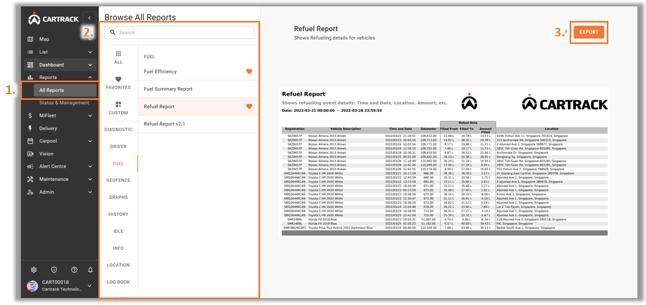Expand the Alert Centre menu chevron

point(90,166)
